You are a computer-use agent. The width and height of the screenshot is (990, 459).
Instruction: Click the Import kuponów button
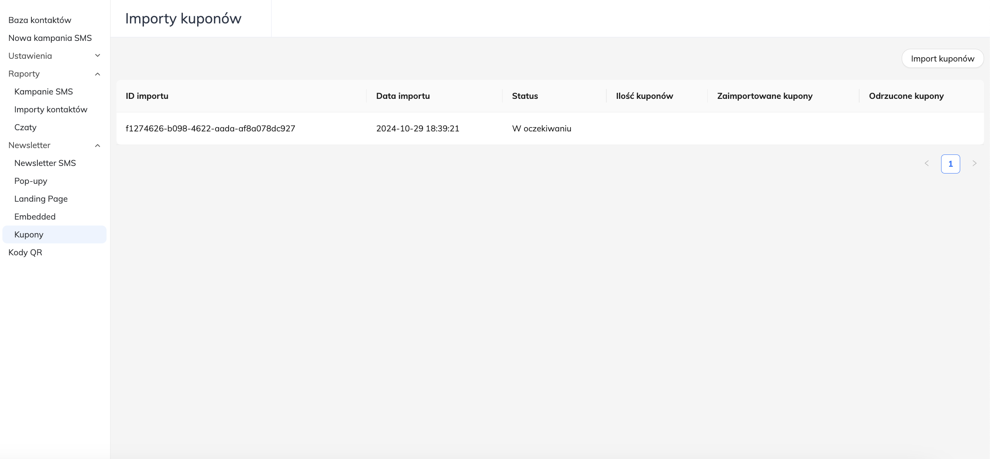[942, 59]
